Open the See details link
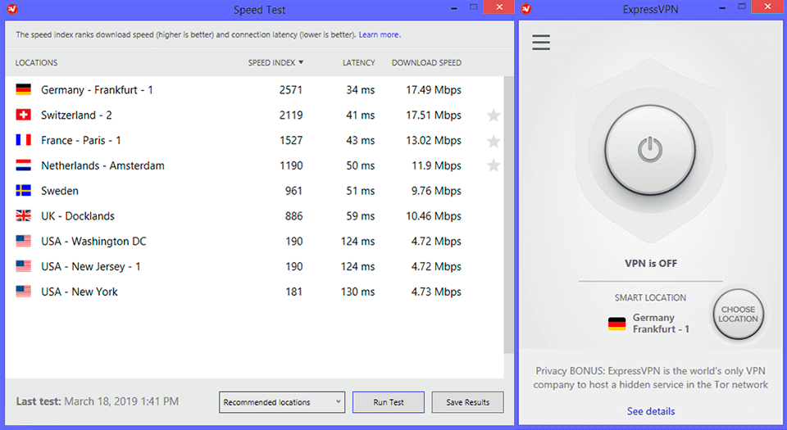The width and height of the screenshot is (787, 430). tap(650, 411)
